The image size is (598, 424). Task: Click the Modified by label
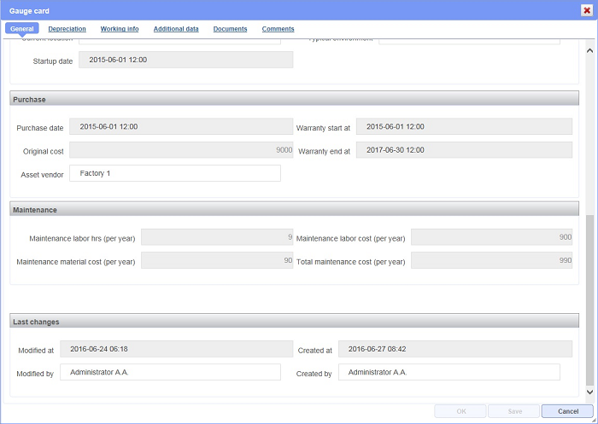[35, 375]
